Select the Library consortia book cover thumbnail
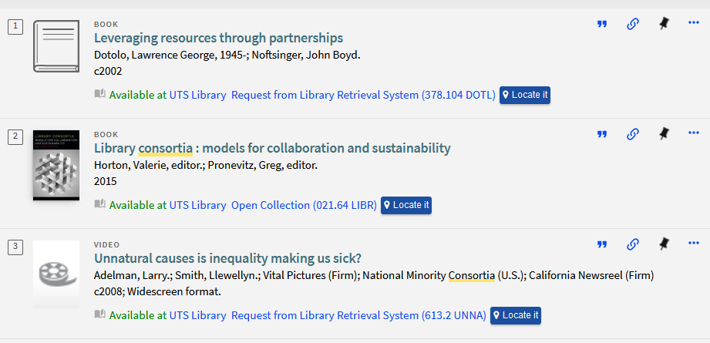The width and height of the screenshot is (710, 343). point(56,166)
